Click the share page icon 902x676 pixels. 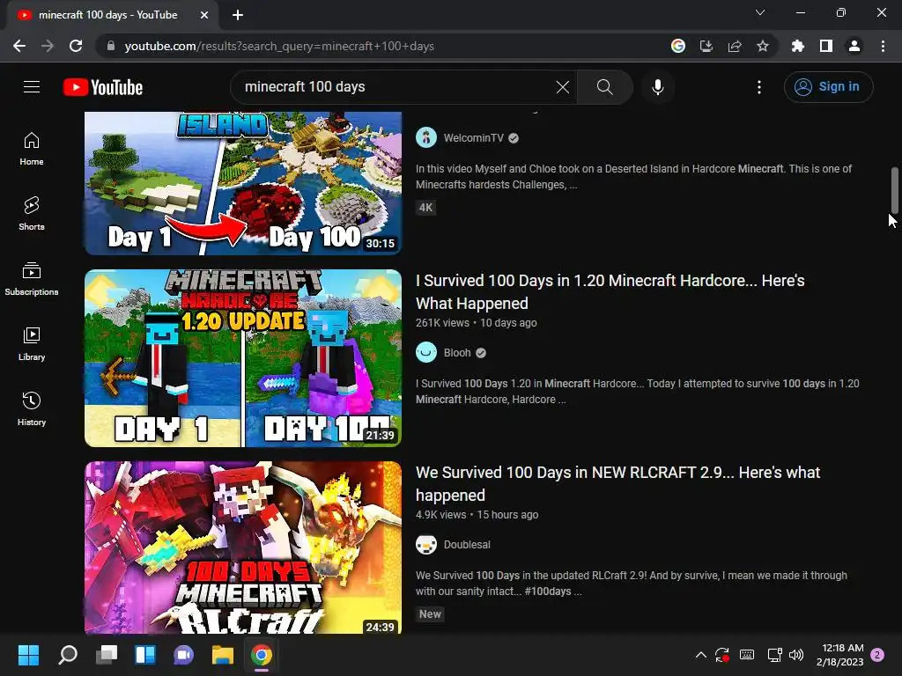pyautogui.click(x=735, y=46)
